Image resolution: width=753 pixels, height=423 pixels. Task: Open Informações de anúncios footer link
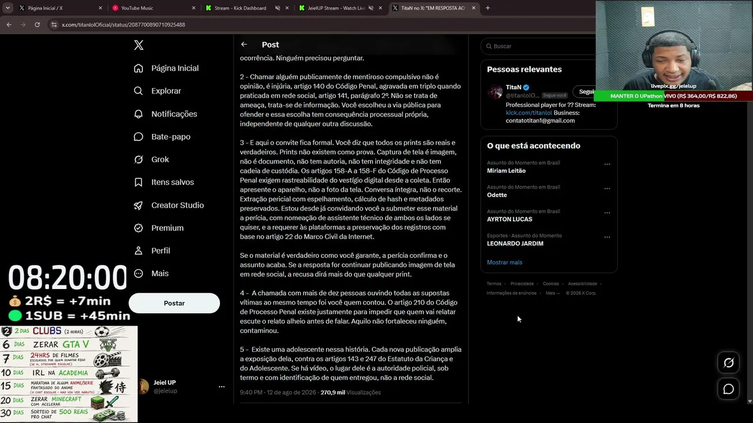(512, 293)
